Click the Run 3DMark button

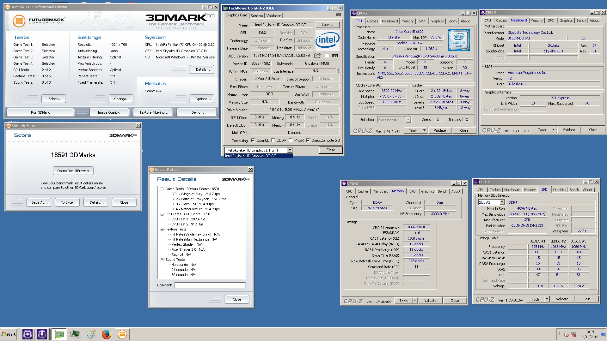pos(40,112)
